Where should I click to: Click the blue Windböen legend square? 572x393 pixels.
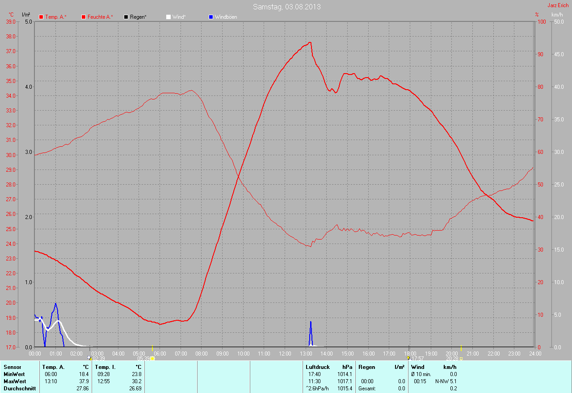tap(211, 17)
